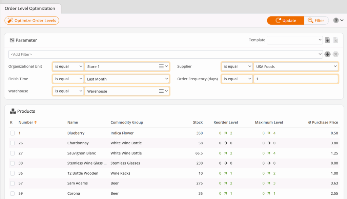
Task: Click Sauvignon Blanc reorder level arrow
Action: 225,153
